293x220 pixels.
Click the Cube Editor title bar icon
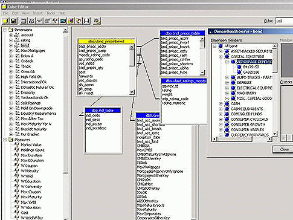click(4, 7)
